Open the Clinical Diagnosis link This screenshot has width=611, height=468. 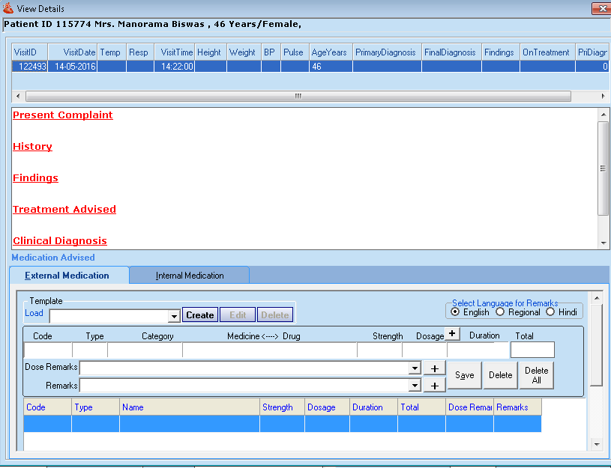tap(60, 240)
